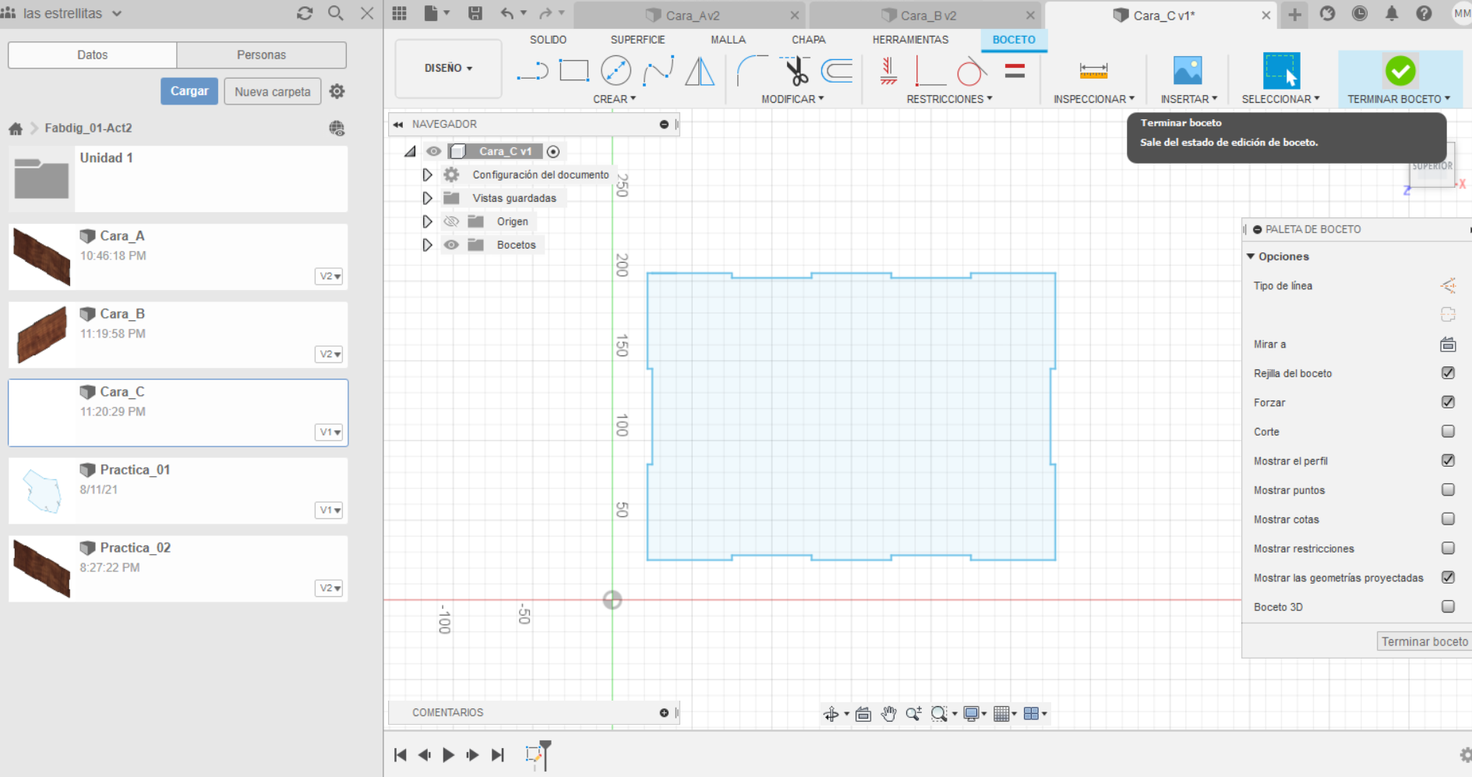Toggle Mostrar las geometrías proyectadas checkbox
Viewport: 1472px width, 777px height.
coord(1448,577)
